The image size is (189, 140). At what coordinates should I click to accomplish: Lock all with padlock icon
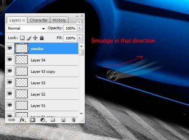pyautogui.click(x=41, y=38)
